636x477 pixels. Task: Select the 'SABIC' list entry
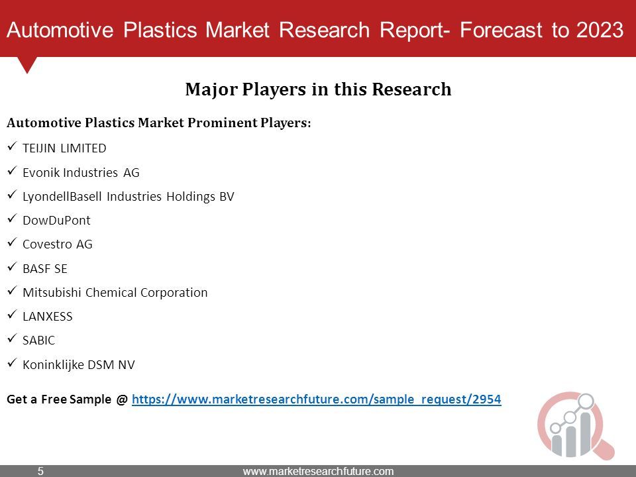tap(39, 341)
